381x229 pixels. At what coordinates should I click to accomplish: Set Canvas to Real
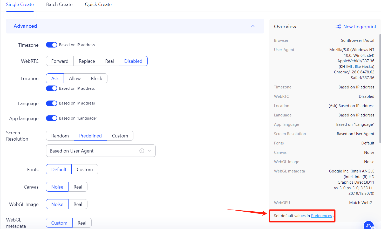pyautogui.click(x=78, y=187)
